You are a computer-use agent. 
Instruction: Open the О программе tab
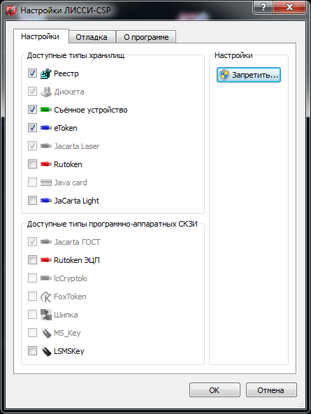[146, 37]
